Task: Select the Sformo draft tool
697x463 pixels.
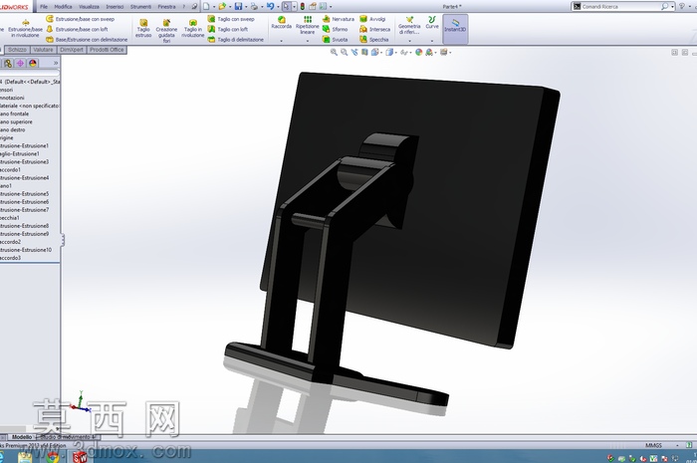Action: pos(336,29)
